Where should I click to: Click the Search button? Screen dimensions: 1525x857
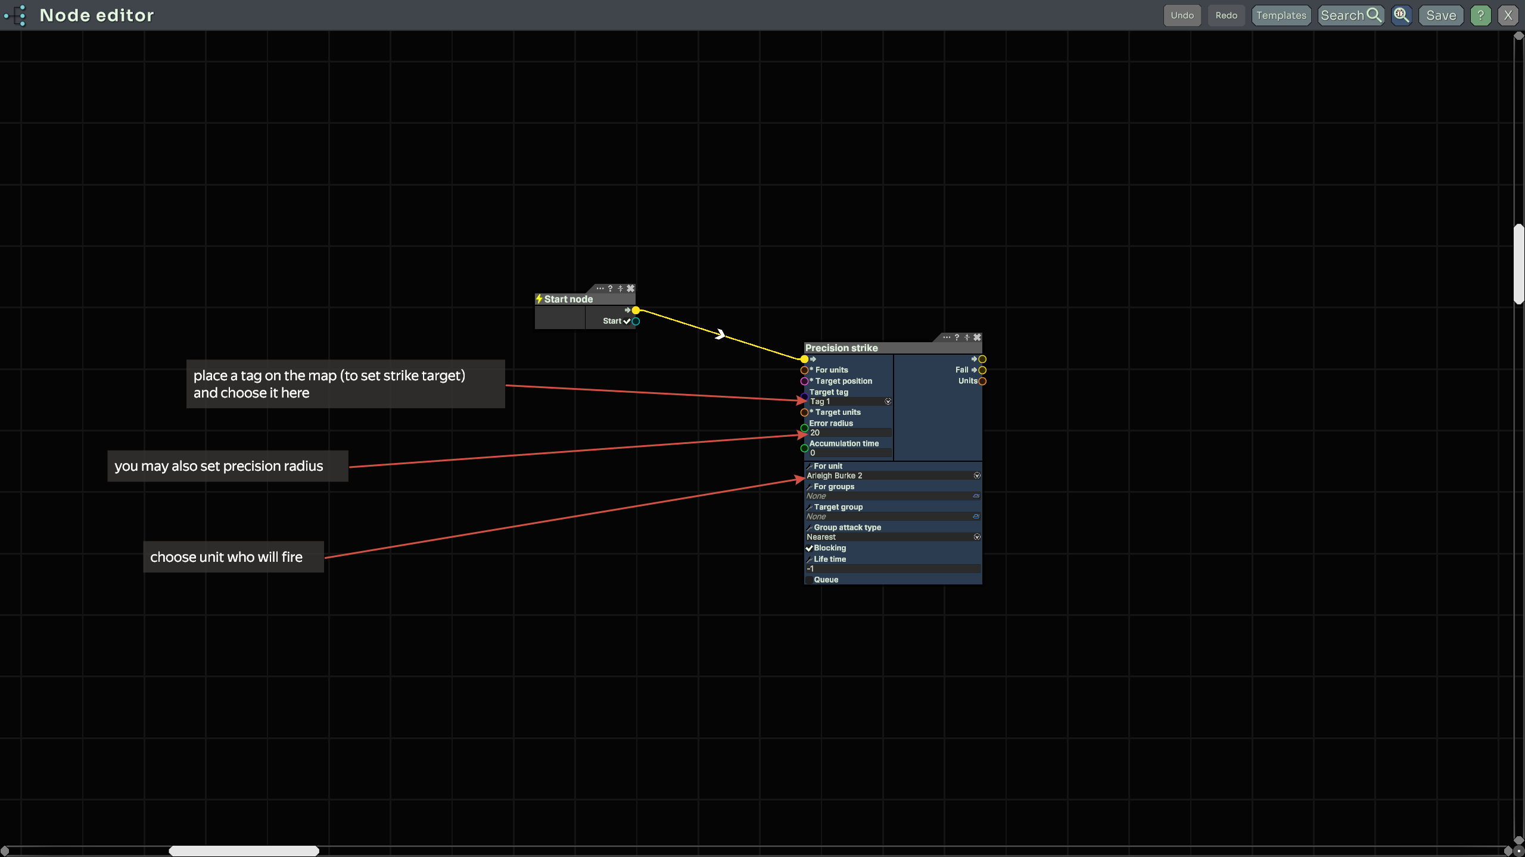tap(1350, 15)
